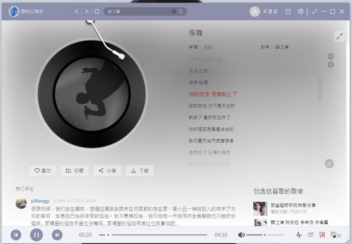352x244 pixels.
Task: Click yiilliangg's avatar picture
Action: (x=21, y=203)
